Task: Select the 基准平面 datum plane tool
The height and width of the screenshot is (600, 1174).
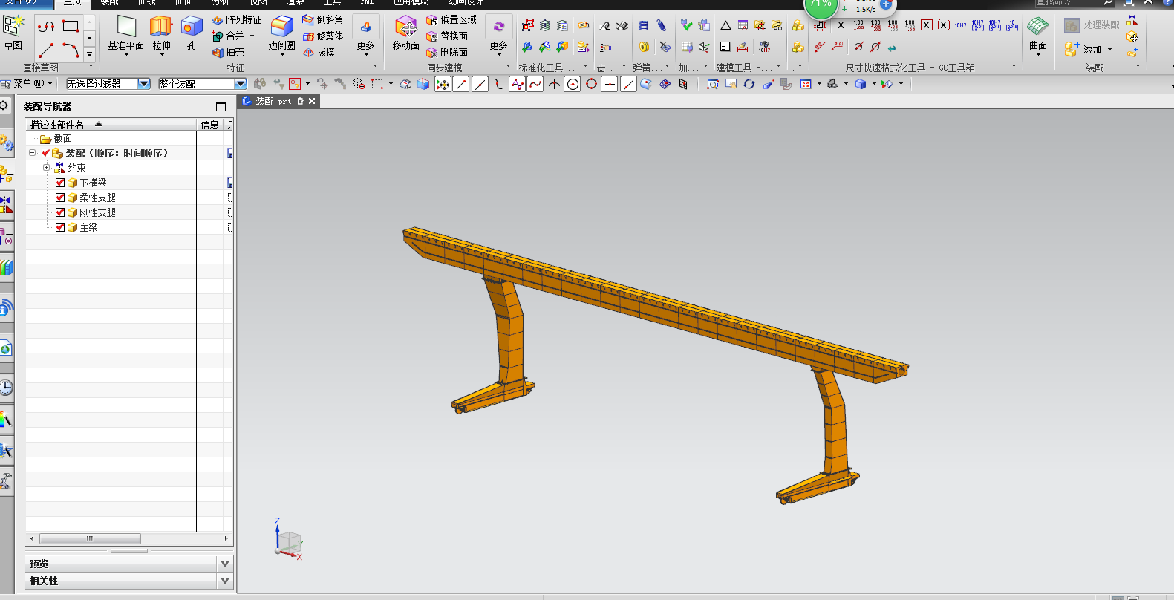Action: tap(125, 34)
